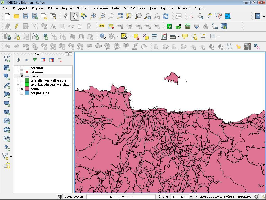This screenshot has height=200, width=266.
Task: Open project with folder icon
Action: click(x=16, y=16)
